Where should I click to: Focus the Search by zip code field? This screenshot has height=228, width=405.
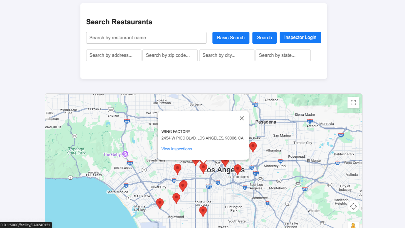pos(170,55)
